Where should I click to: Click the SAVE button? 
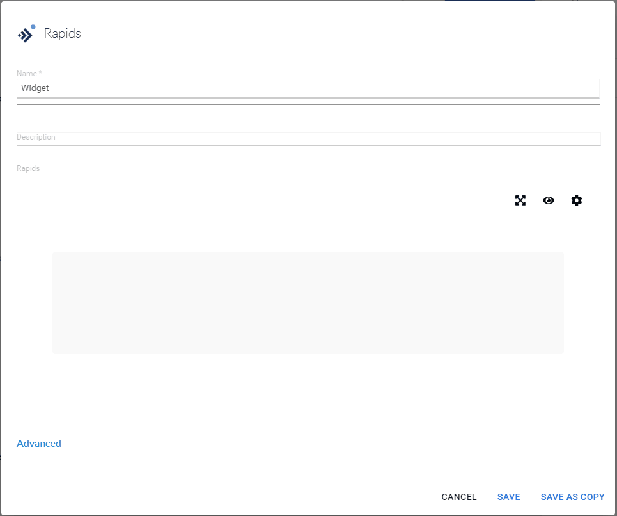pyautogui.click(x=508, y=497)
